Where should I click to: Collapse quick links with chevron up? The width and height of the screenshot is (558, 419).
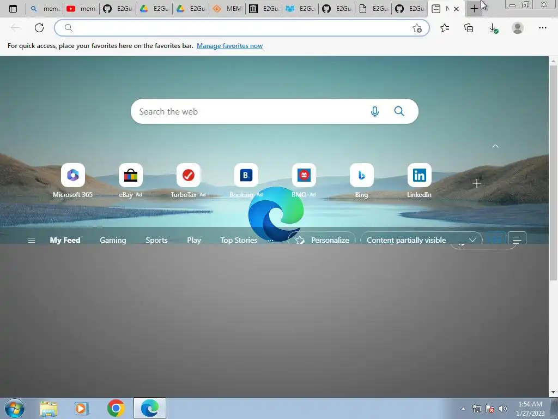(495, 146)
